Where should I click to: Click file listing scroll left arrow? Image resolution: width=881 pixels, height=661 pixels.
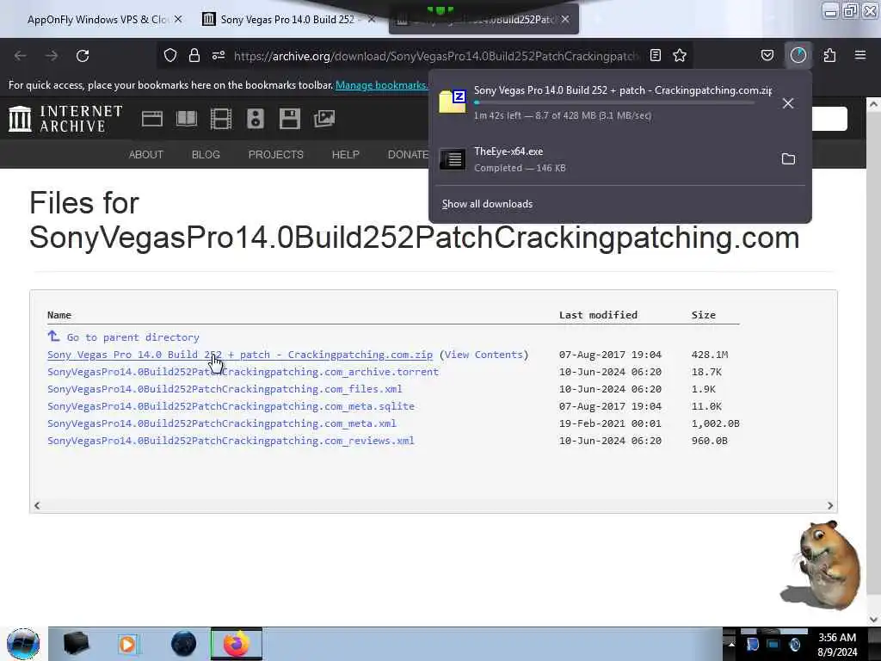[37, 505]
